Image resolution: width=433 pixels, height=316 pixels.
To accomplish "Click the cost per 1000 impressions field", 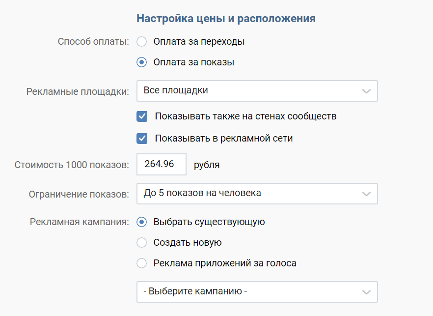I will pos(161,164).
